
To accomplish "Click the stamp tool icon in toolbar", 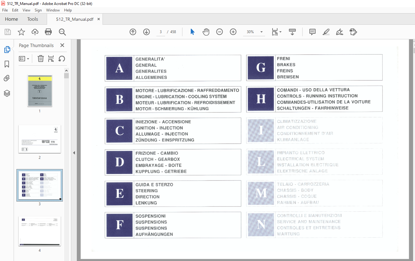I will pos(353,32).
